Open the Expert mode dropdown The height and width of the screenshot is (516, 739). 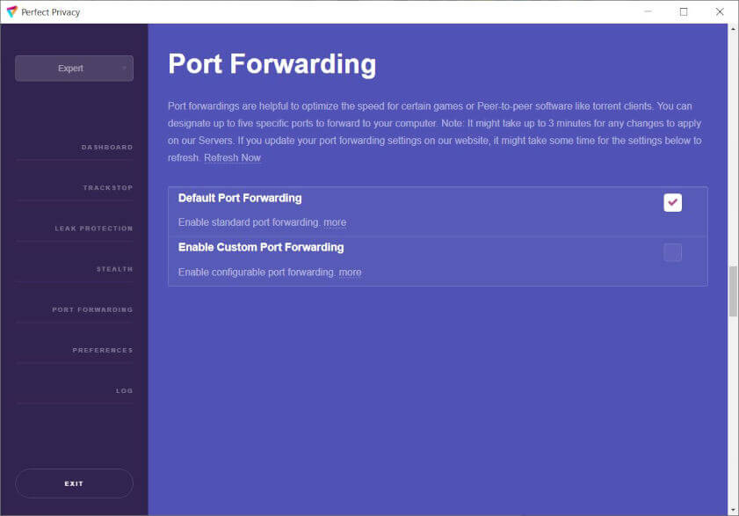[74, 69]
